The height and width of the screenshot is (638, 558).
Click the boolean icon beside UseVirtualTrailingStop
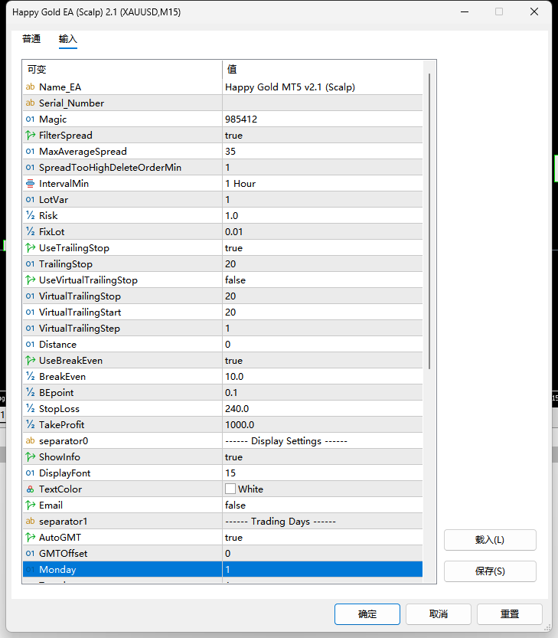(x=30, y=280)
